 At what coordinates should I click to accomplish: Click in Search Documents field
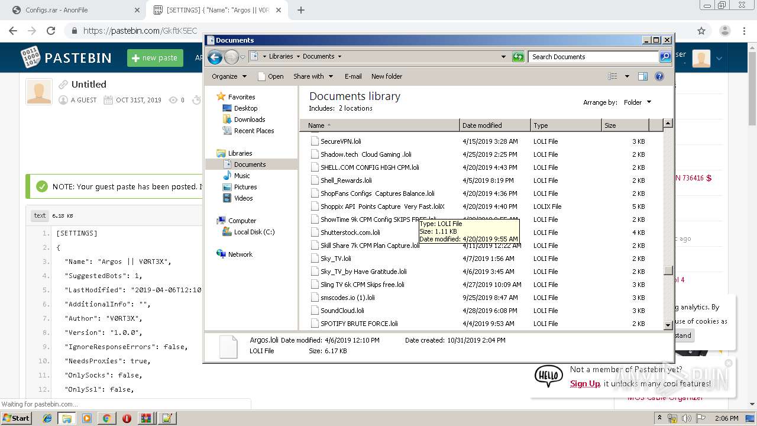pos(593,57)
